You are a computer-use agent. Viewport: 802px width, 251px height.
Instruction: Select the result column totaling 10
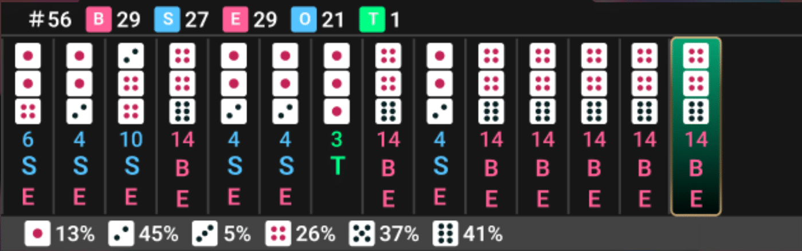[x=131, y=126]
